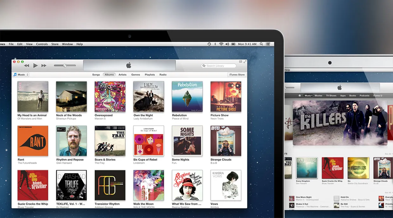Open the Controls menu

click(x=42, y=44)
